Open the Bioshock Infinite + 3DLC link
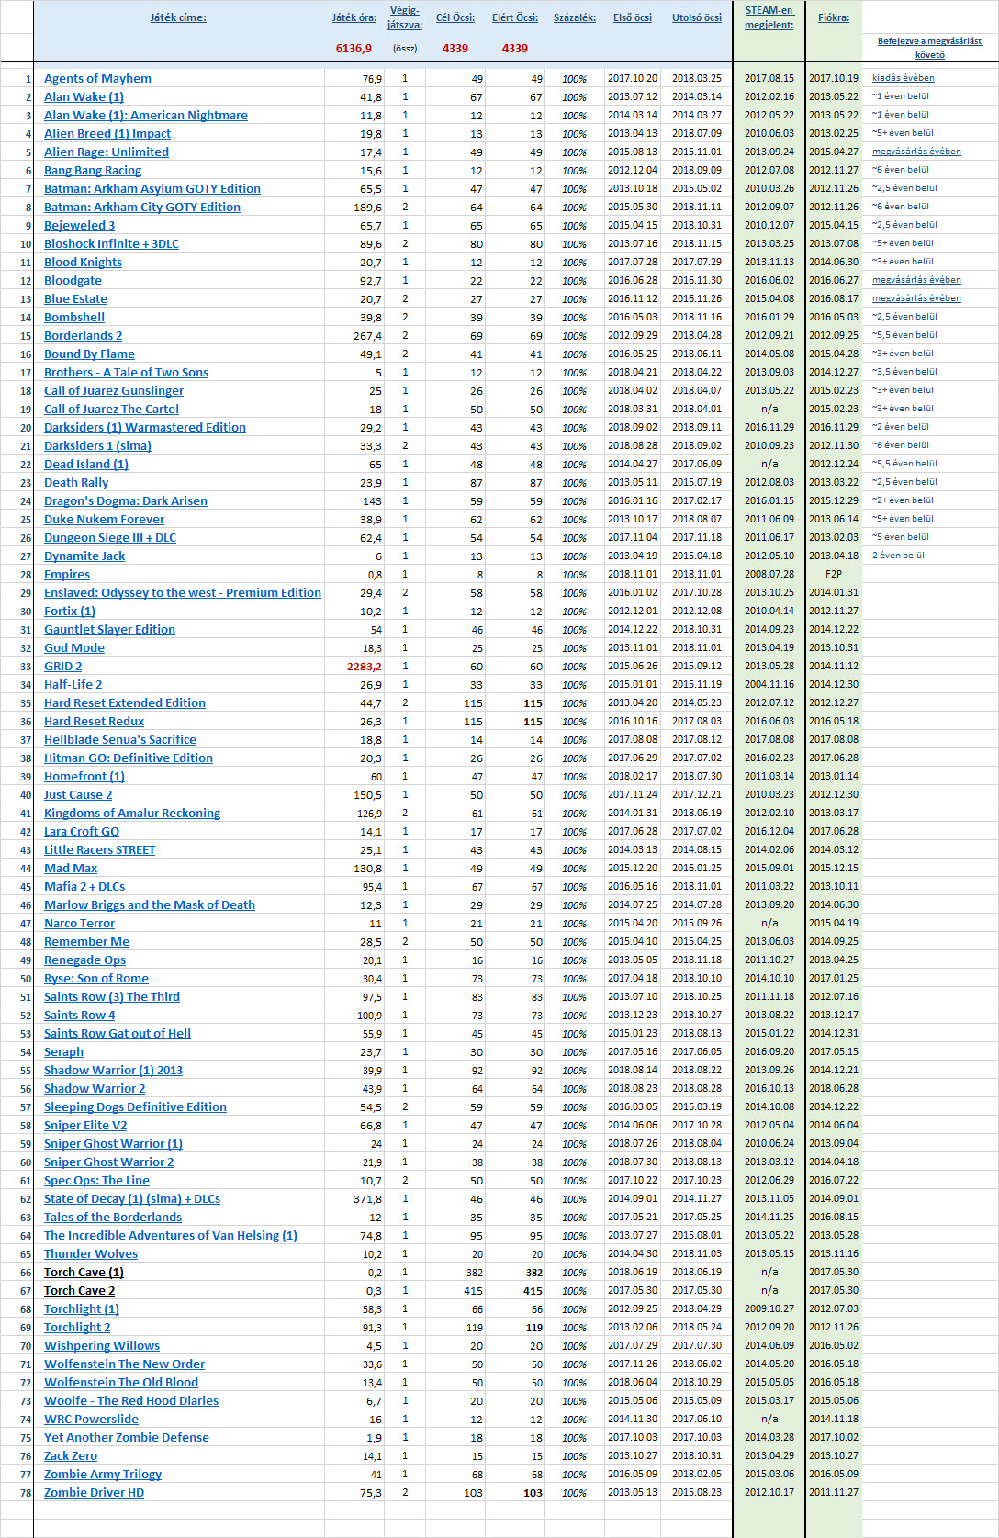Image resolution: width=999 pixels, height=1538 pixels. click(111, 244)
